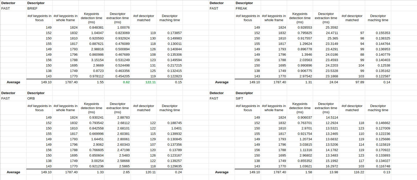Select cell containing 0.170922
417x180 pixels.
[378, 150]
